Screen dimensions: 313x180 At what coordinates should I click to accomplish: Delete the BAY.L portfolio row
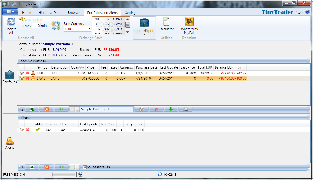(x=27, y=78)
